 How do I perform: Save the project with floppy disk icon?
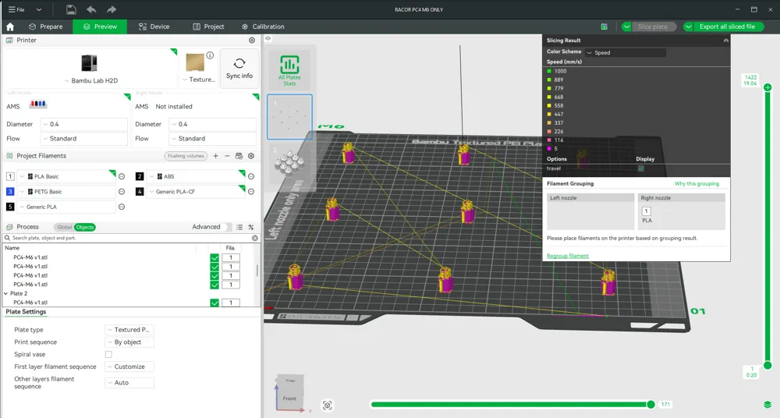coord(71,9)
